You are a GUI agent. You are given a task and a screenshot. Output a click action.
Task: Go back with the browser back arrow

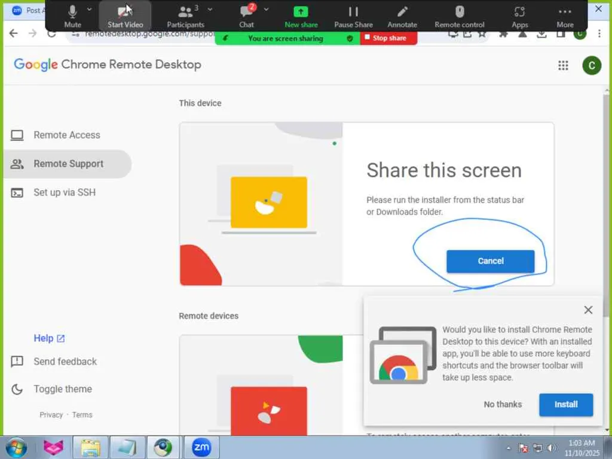(14, 33)
